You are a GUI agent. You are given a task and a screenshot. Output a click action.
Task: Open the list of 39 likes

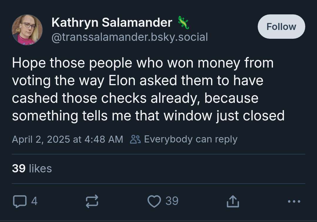click(32, 169)
